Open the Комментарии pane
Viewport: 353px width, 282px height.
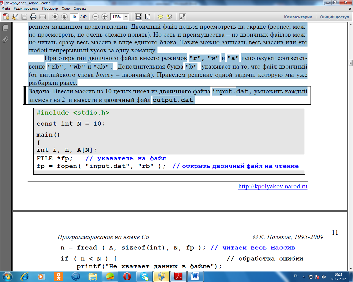click(298, 17)
